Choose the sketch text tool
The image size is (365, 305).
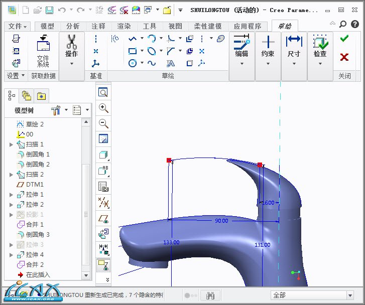(171, 63)
